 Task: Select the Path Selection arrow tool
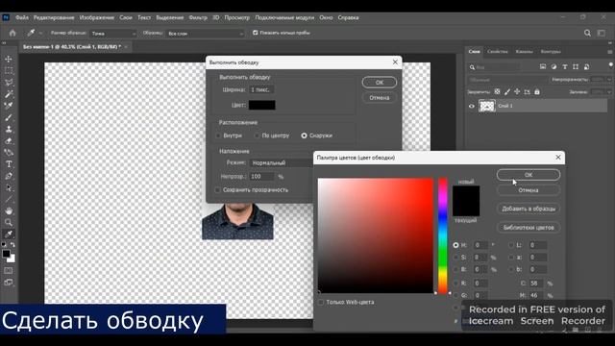[x=9, y=187]
